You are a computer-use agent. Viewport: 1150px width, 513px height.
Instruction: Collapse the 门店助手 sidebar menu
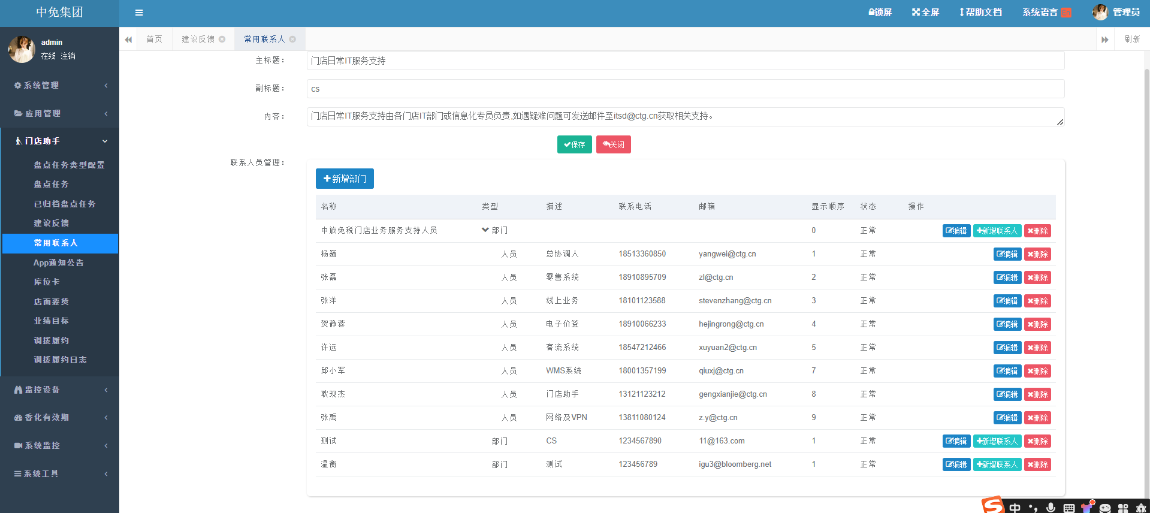(x=60, y=141)
